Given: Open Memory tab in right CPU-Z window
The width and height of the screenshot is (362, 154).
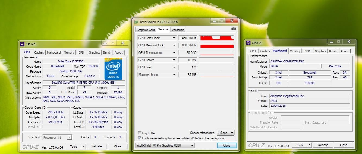Looking at the screenshot, I should [x=295, y=51].
